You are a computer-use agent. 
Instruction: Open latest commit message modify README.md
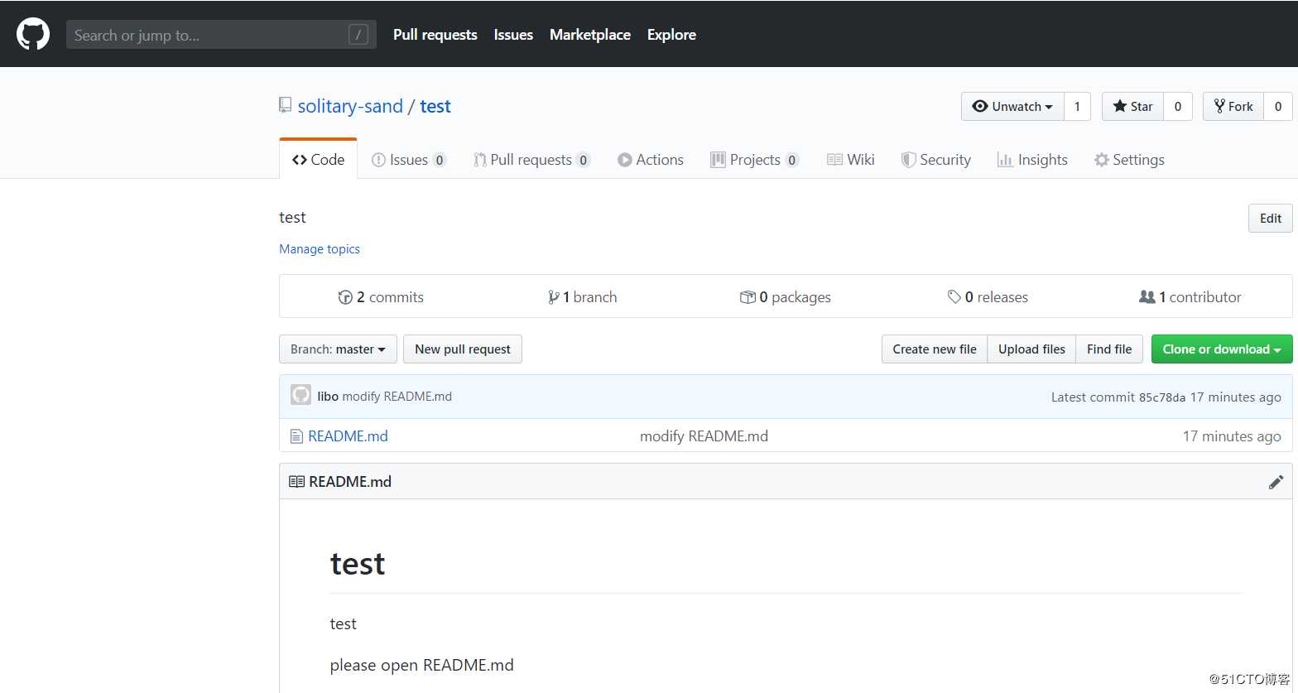397,396
